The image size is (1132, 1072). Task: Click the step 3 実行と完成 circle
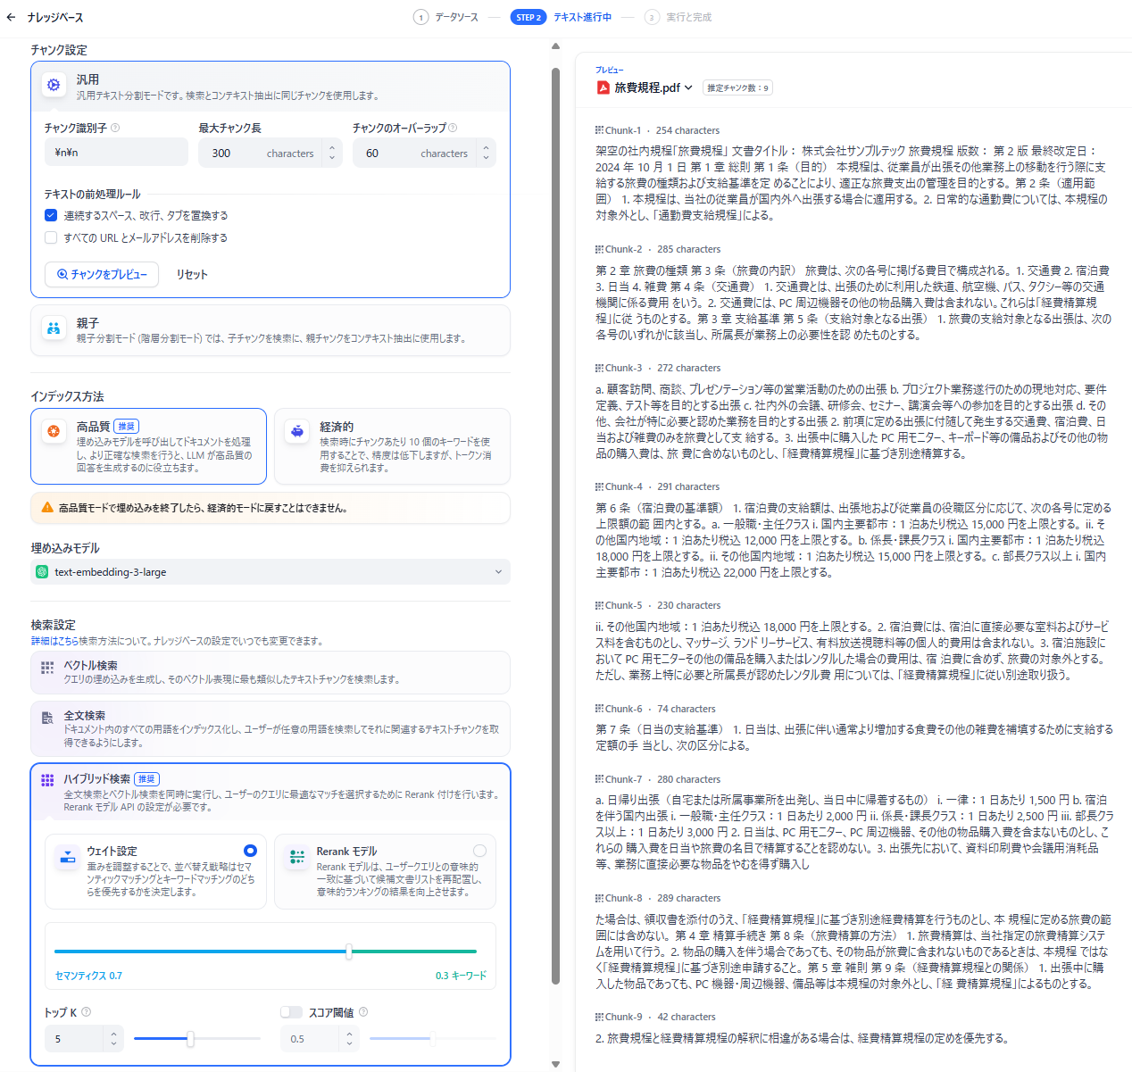pos(652,17)
